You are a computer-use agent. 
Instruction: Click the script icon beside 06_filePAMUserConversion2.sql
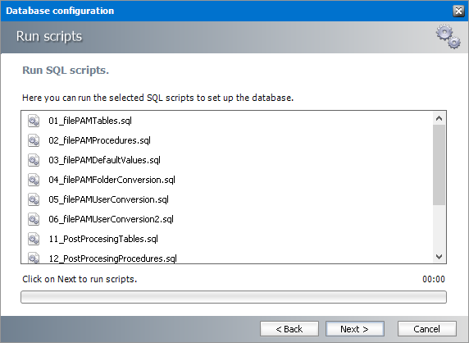(x=34, y=220)
